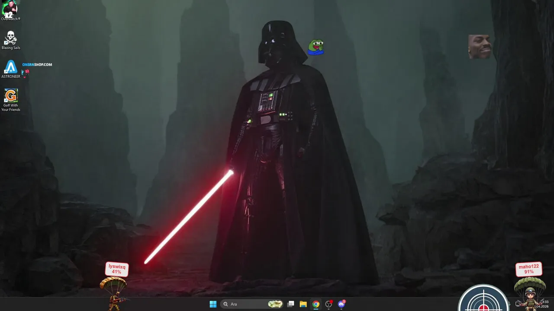Click the maho122 91% parachute label

click(529, 269)
